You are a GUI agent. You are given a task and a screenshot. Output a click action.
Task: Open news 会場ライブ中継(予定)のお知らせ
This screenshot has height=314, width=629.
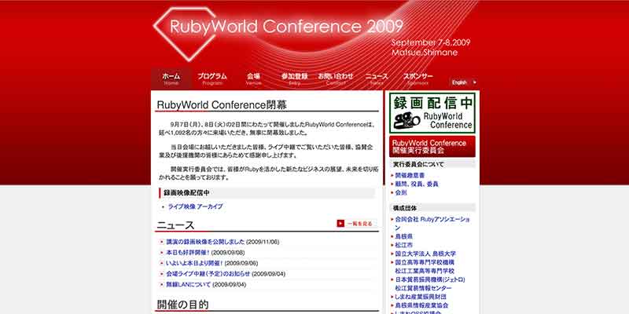click(x=208, y=274)
